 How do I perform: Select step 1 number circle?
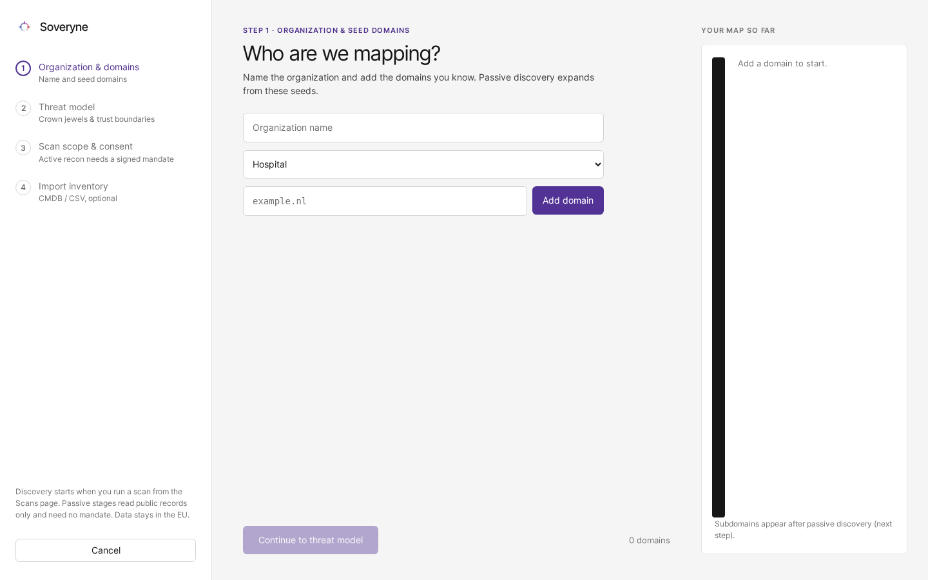pyautogui.click(x=23, y=68)
